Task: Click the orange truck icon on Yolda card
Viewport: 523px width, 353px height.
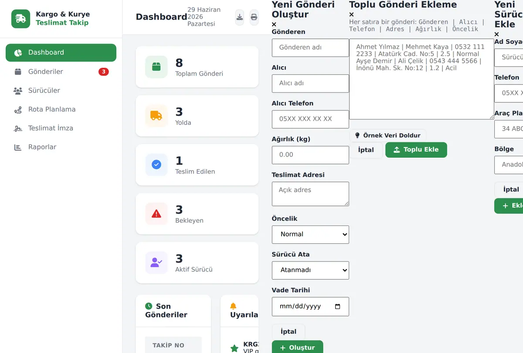Action: point(156,116)
